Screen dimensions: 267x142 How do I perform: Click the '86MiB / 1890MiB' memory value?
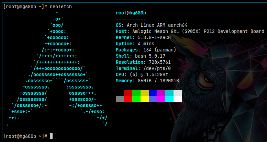158,81
